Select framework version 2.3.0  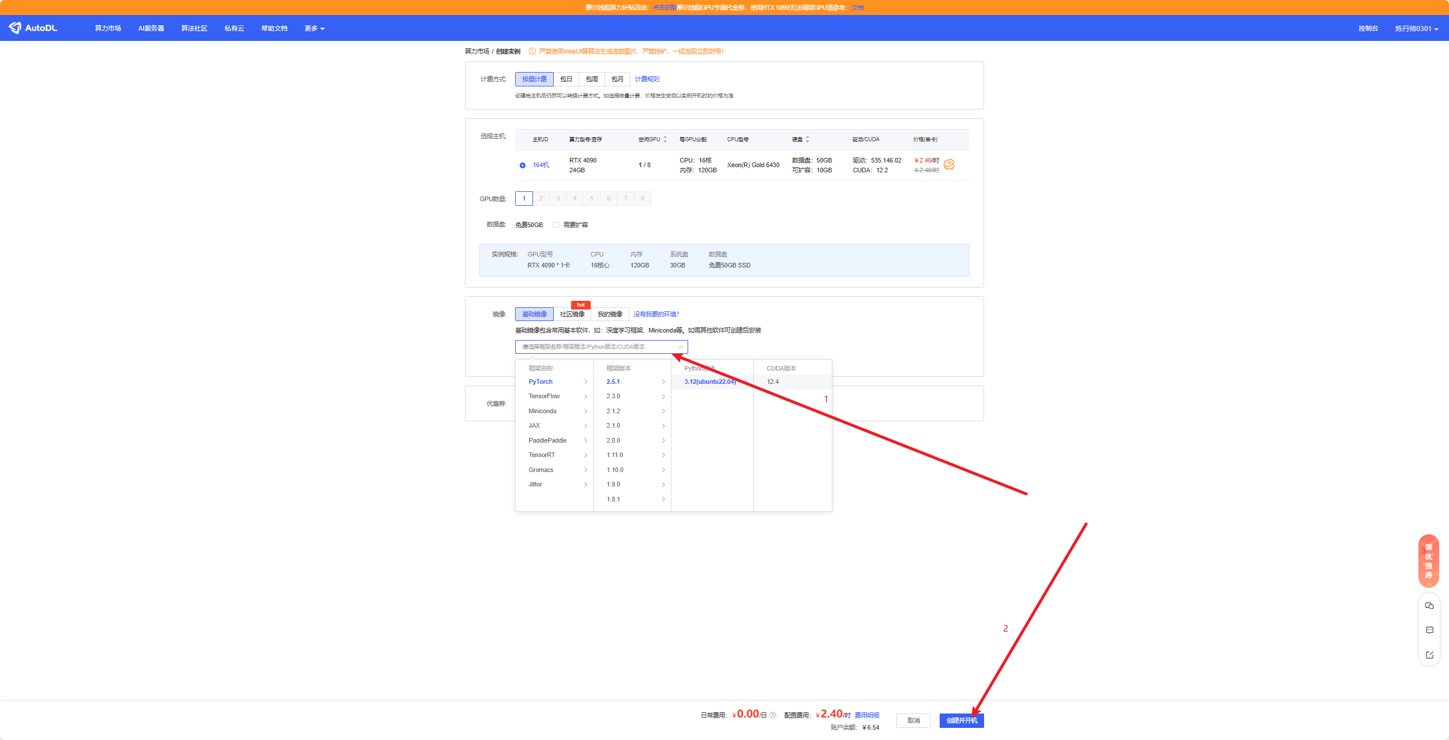pos(632,397)
